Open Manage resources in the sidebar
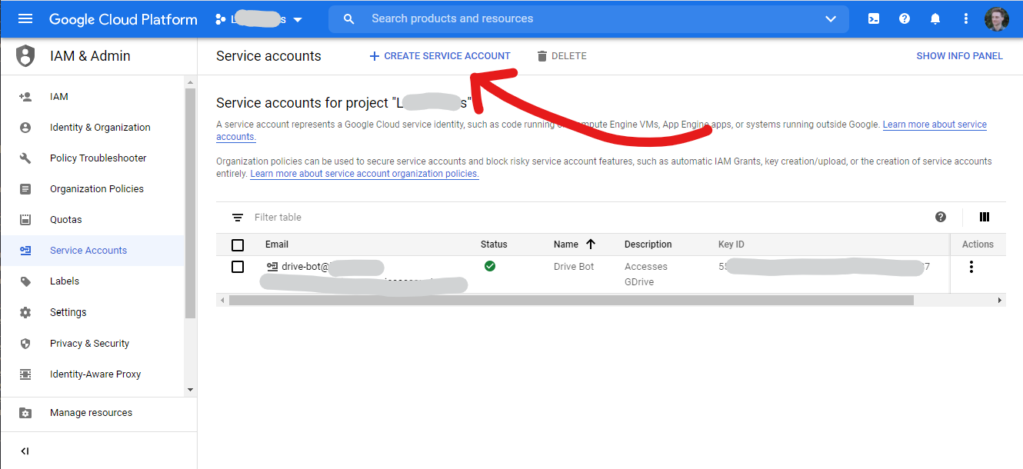Viewport: 1023px width, 469px height. point(92,413)
